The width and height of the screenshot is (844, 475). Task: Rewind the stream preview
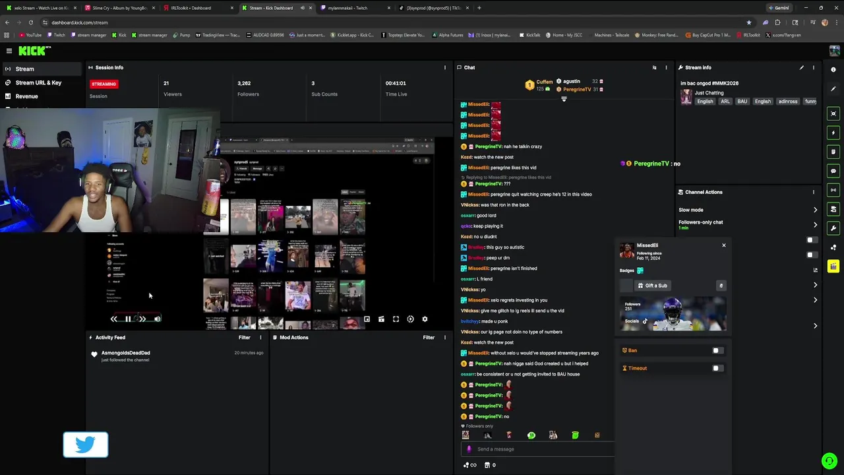pos(113,319)
